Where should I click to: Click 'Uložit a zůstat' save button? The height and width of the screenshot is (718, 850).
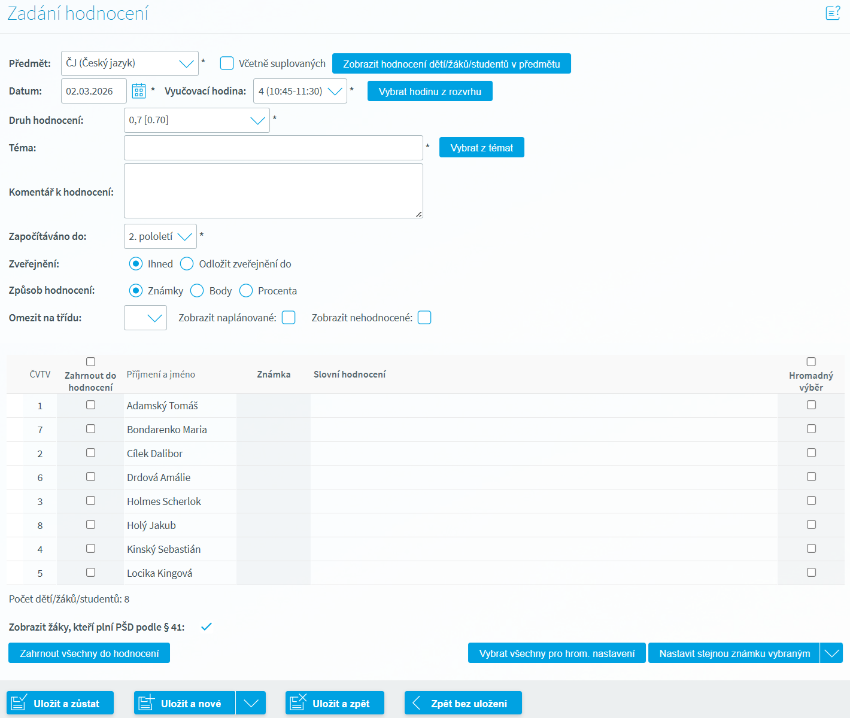click(60, 703)
